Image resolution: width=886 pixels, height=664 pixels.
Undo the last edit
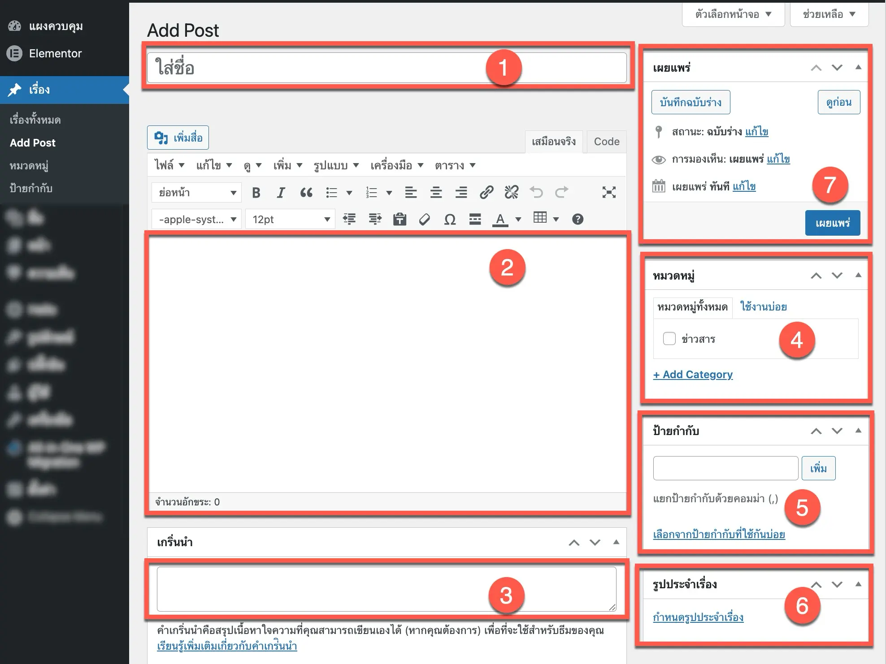[536, 192]
